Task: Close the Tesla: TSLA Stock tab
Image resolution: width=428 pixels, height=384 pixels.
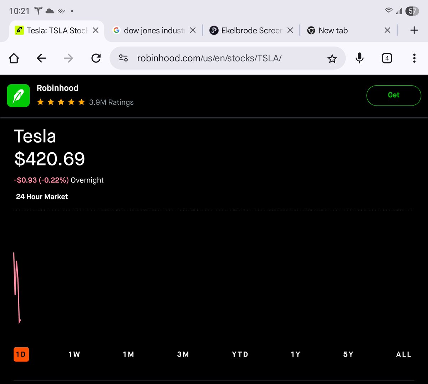Action: click(x=96, y=30)
